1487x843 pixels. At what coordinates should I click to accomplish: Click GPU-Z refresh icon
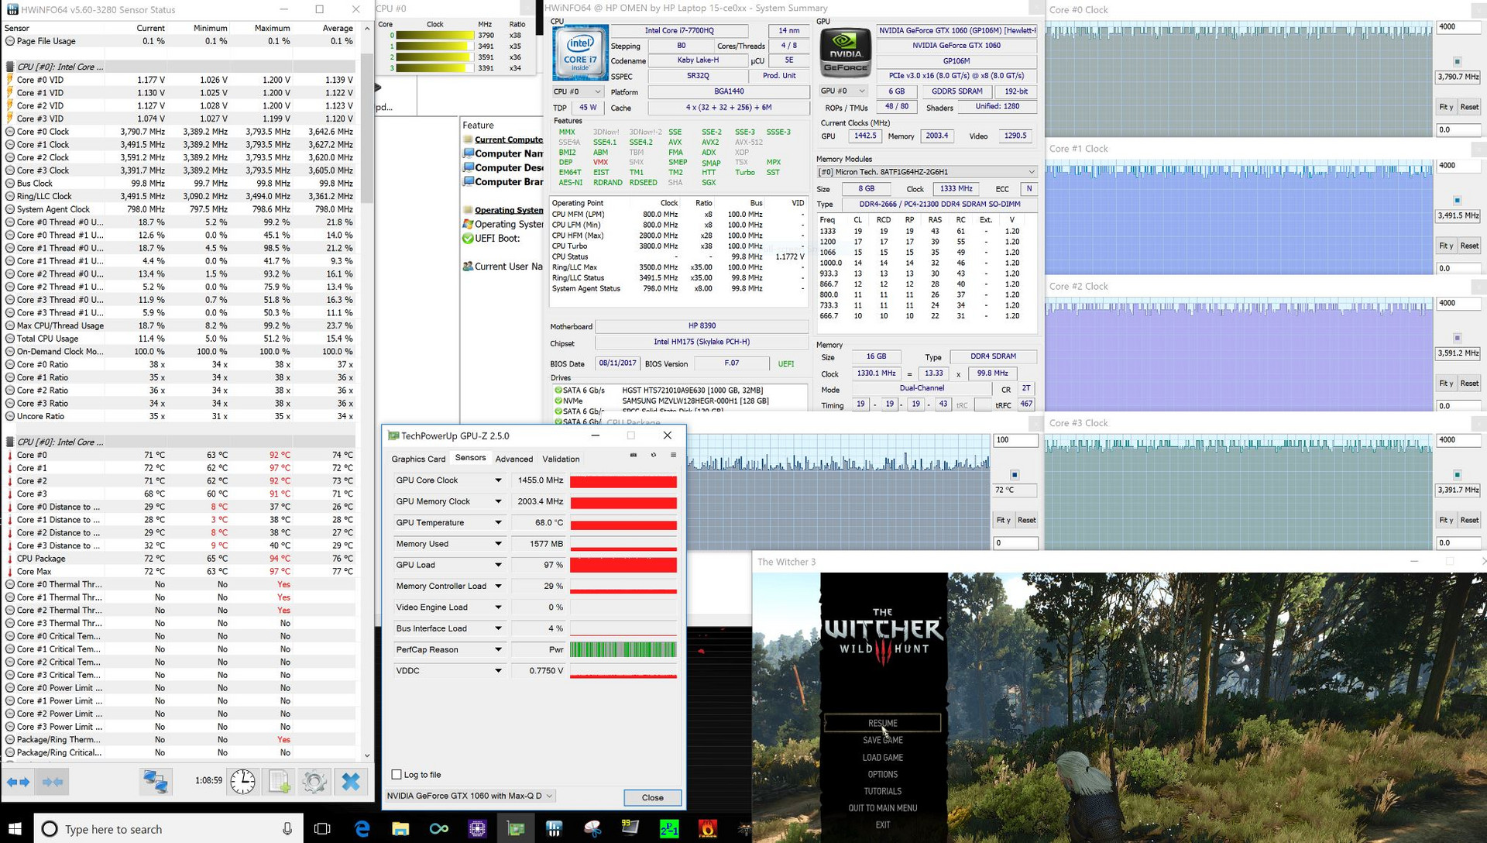click(x=653, y=456)
